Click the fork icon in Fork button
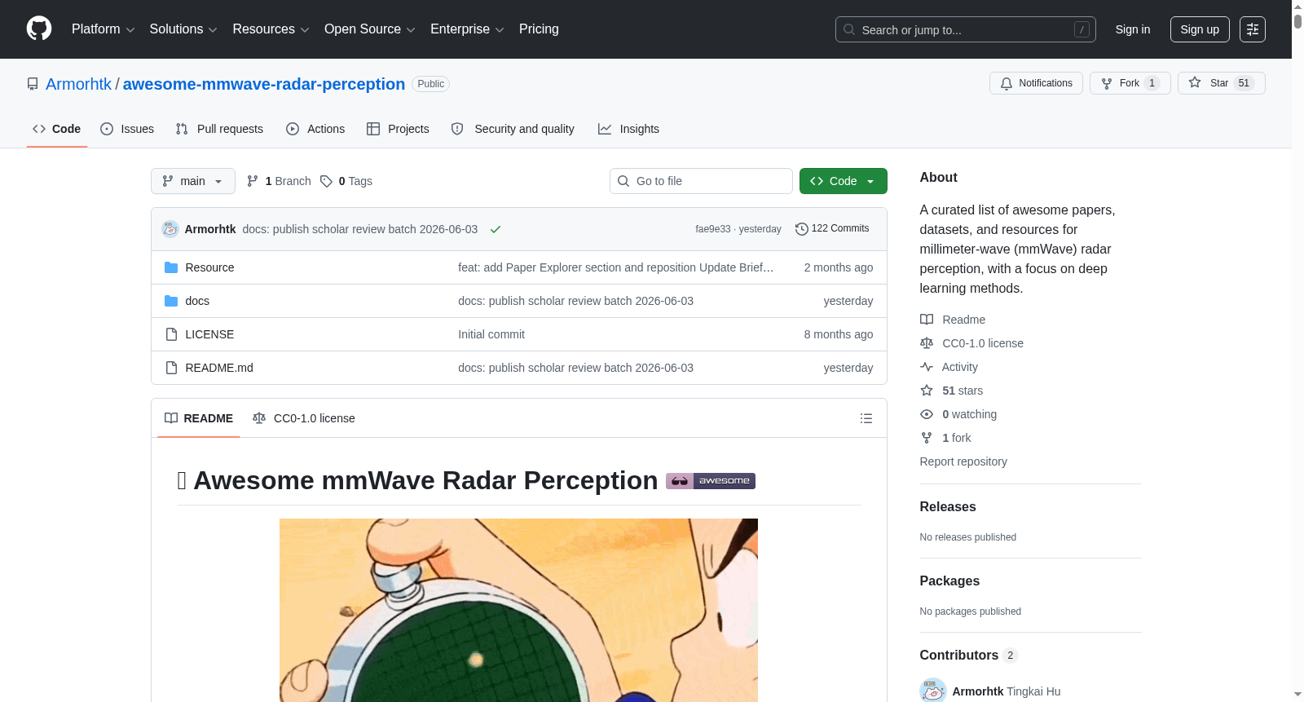 [1107, 83]
